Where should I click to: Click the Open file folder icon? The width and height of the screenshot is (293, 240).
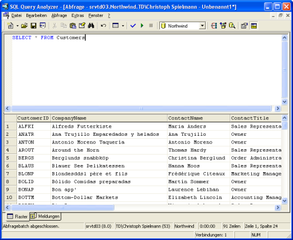coord(24,26)
